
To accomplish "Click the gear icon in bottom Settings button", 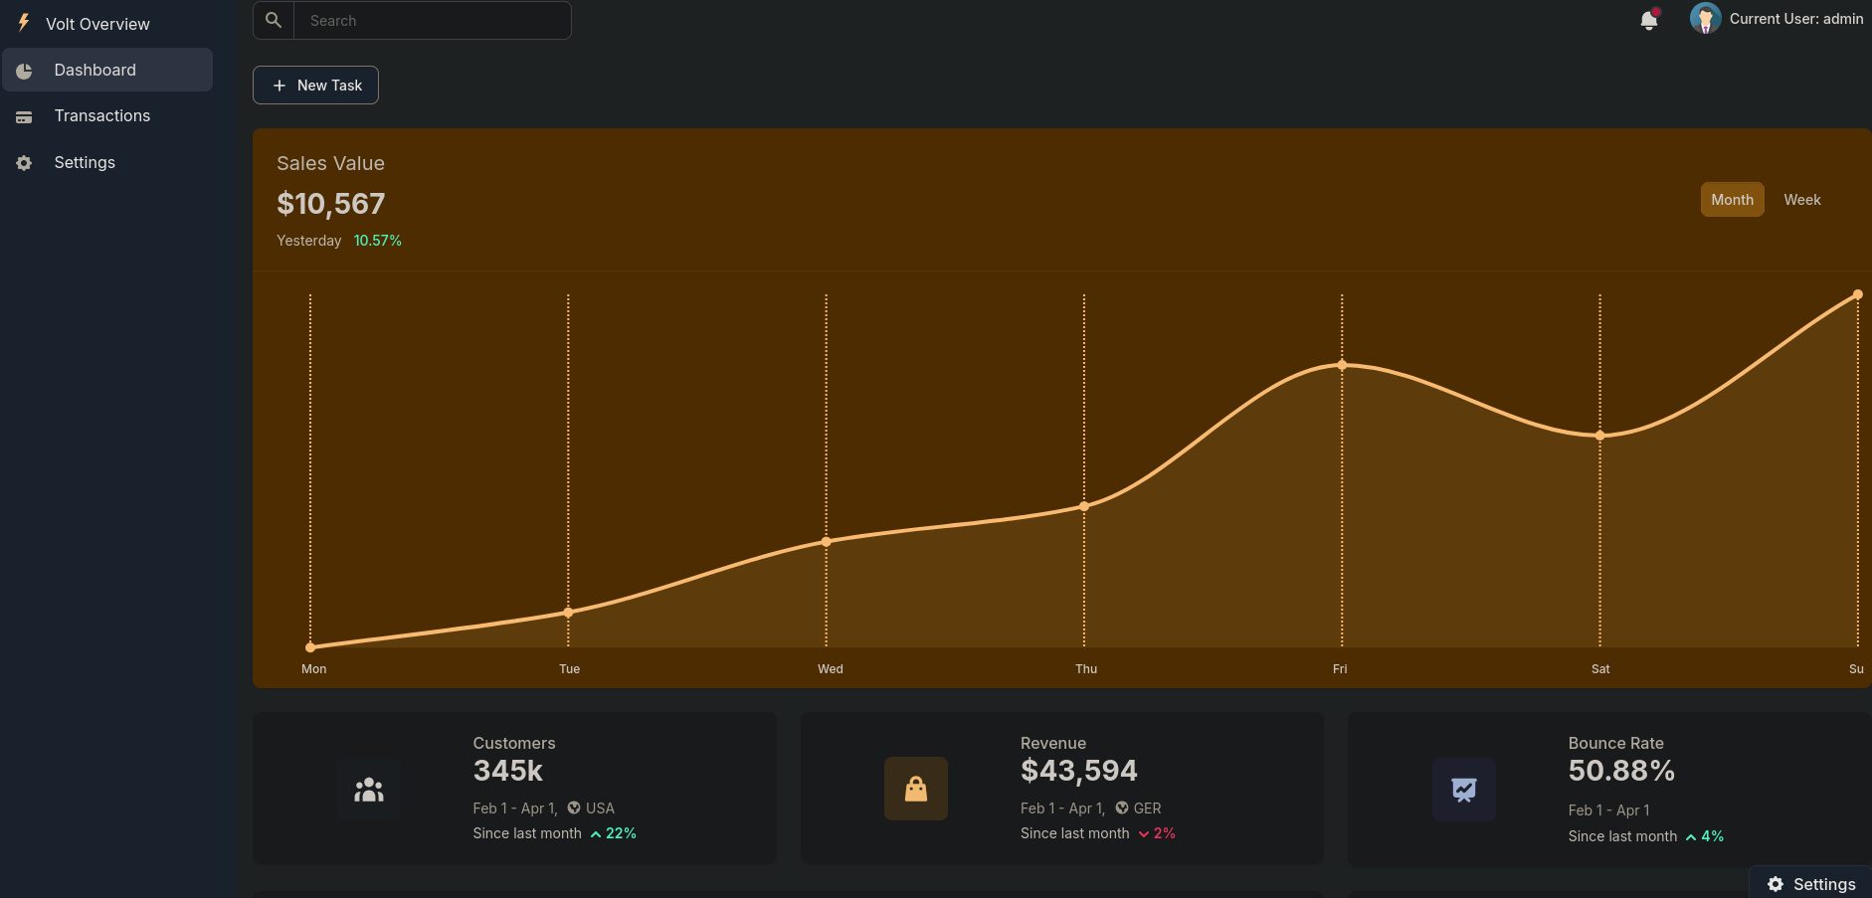I will 1776,884.
